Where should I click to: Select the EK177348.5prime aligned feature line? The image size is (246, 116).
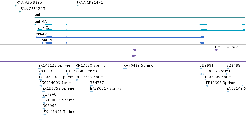[134, 74]
